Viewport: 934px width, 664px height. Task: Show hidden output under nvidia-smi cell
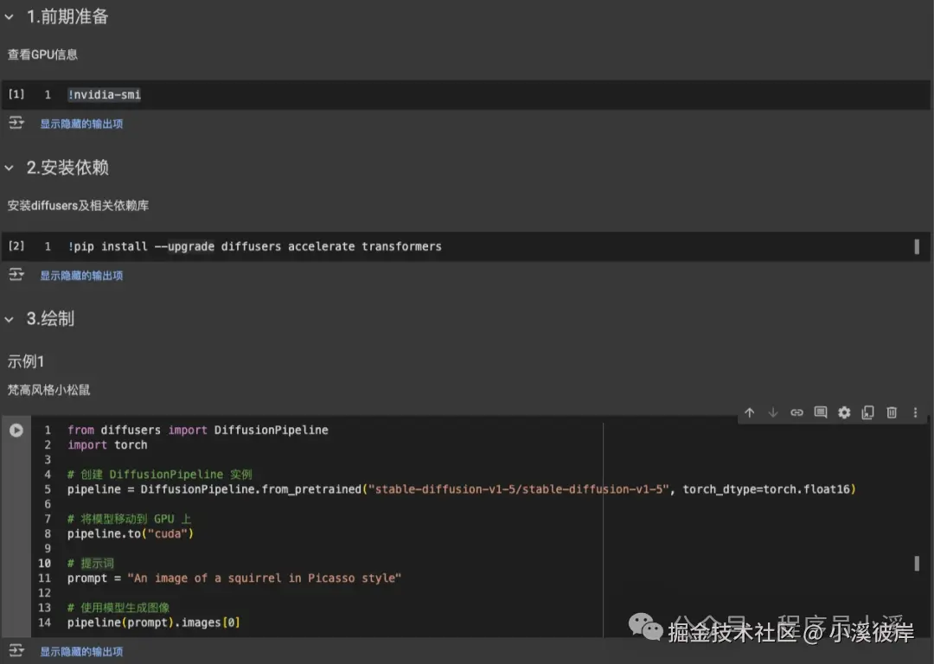tap(81, 124)
